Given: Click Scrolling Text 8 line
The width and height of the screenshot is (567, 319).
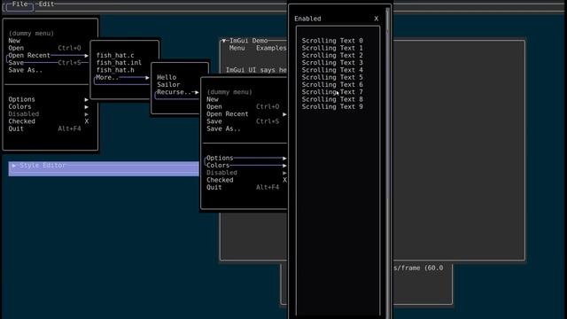Looking at the screenshot, I should [x=332, y=99].
